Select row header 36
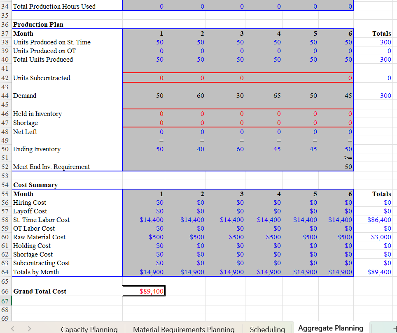Image resolution: width=397 pixels, height=333 pixels. pyautogui.click(x=5, y=25)
